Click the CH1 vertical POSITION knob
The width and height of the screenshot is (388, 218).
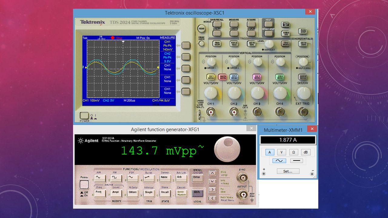[211, 62]
